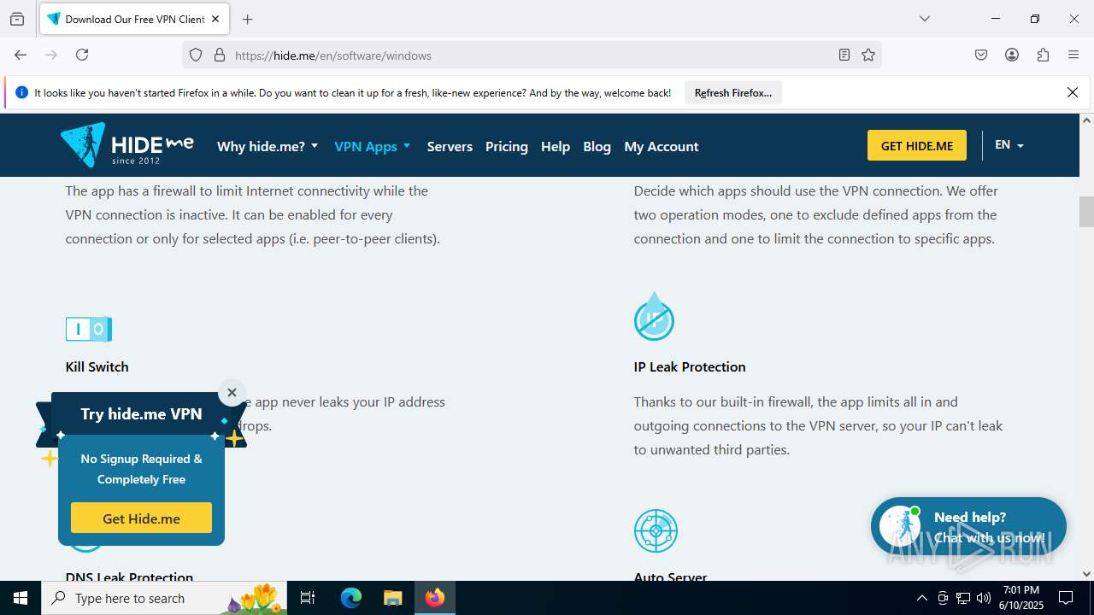
Task: Dismiss the Firefox refresh notification bar
Action: coord(1073,92)
